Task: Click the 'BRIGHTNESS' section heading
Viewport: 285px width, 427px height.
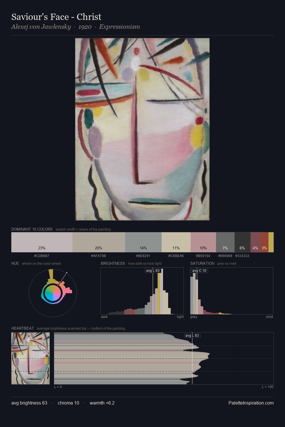Action: click(x=113, y=263)
